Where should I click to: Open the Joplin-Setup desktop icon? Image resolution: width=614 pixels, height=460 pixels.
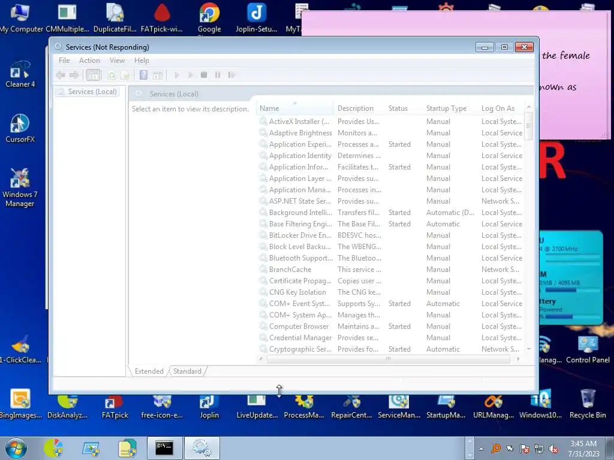pyautogui.click(x=257, y=17)
